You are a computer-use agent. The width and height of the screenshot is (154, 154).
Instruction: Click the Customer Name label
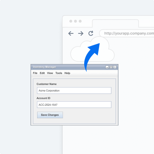tap(46, 84)
